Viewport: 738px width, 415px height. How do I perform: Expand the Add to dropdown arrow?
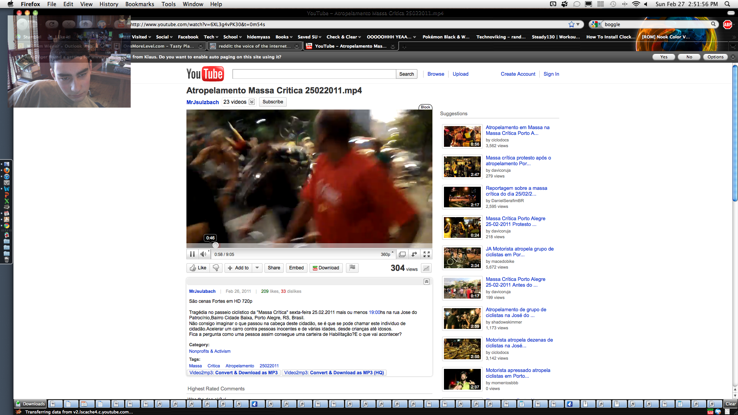[x=257, y=268]
